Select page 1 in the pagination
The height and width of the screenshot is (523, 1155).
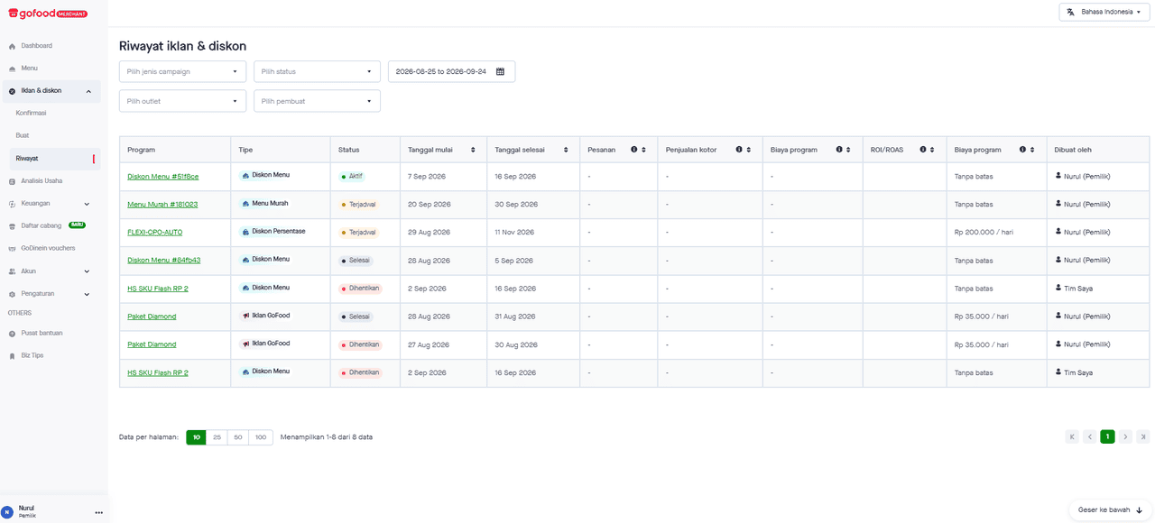(1107, 437)
